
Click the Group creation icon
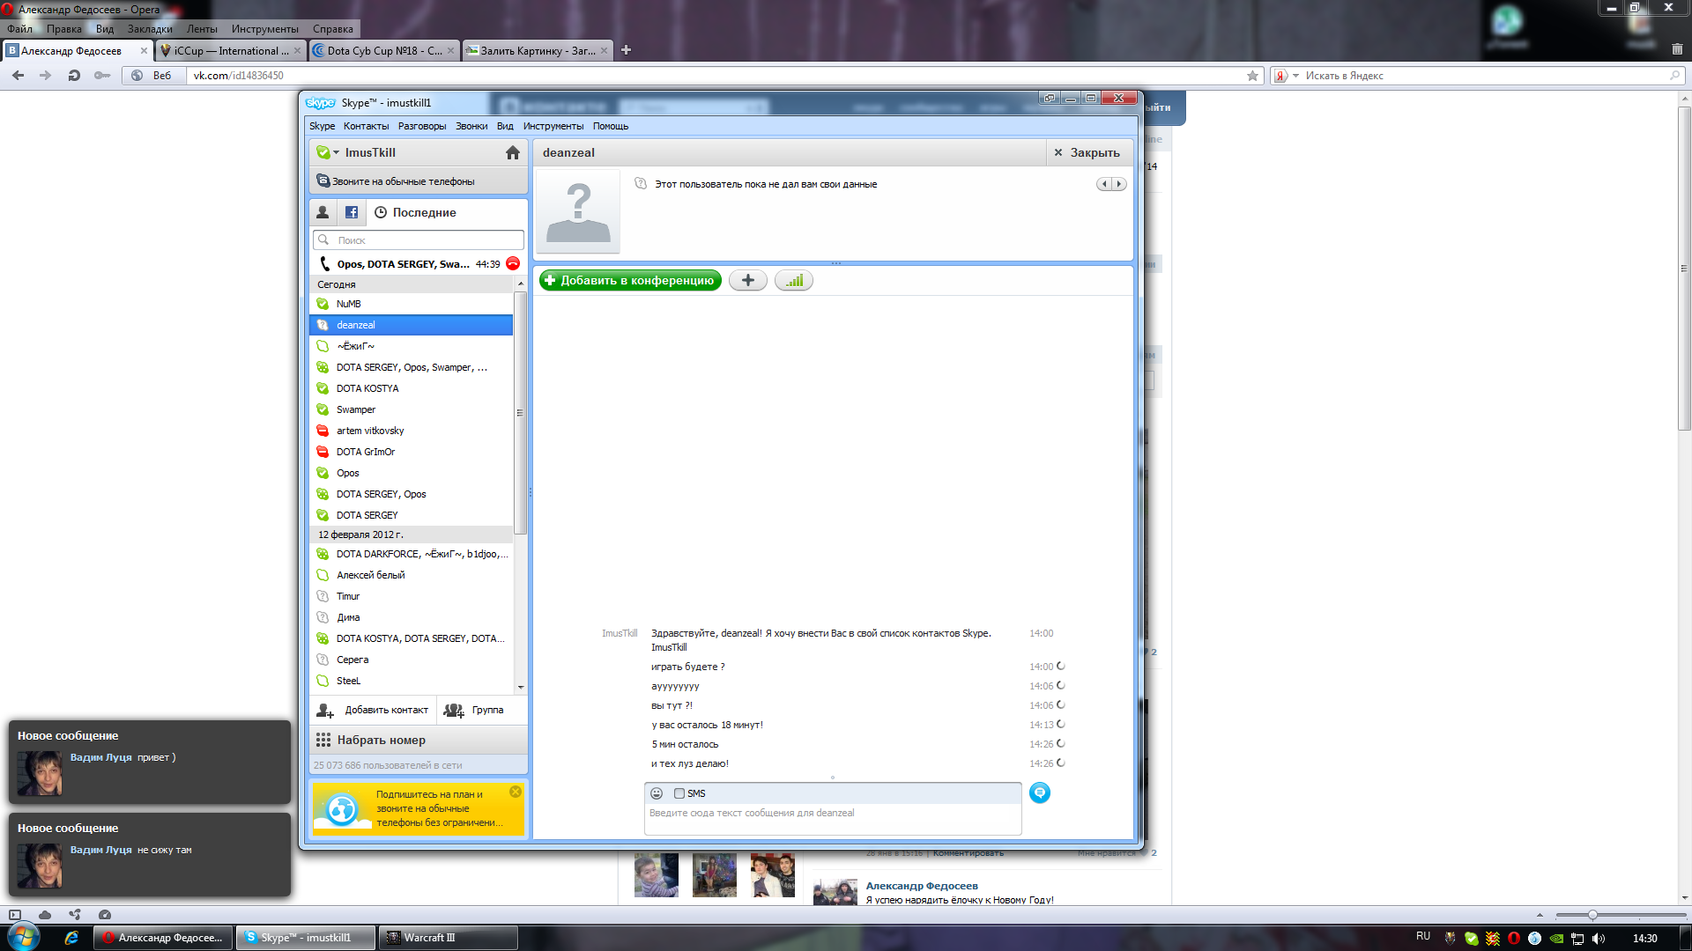pos(454,711)
